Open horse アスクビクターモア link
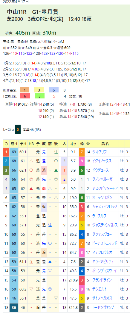 [105, 188]
